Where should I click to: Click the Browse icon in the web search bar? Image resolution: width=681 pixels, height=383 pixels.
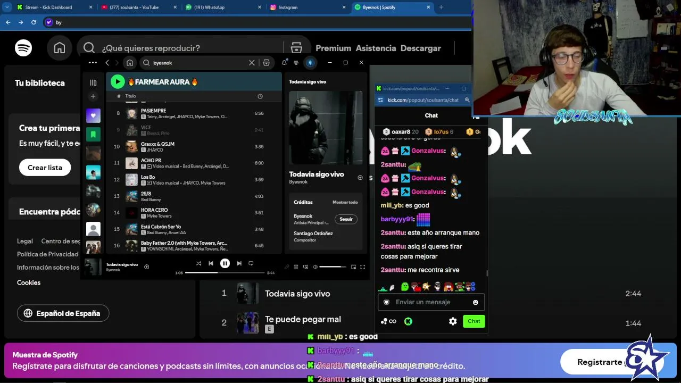[296, 48]
